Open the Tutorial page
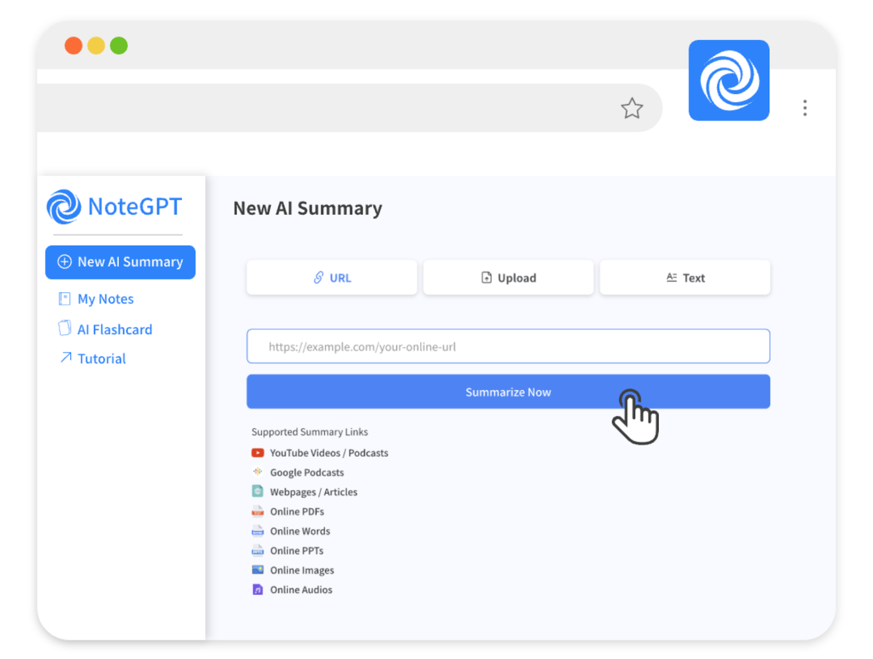The height and width of the screenshot is (659, 873). [101, 358]
